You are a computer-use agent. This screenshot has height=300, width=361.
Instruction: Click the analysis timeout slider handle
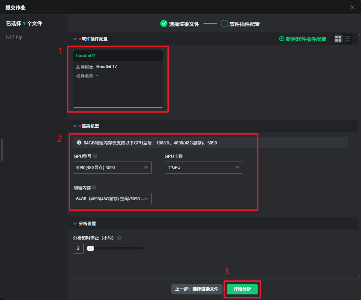coord(90,248)
